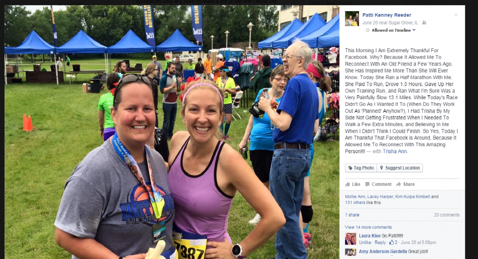478x259 pixels.
Task: Click the Comment speech bubble icon
Action: (367, 184)
